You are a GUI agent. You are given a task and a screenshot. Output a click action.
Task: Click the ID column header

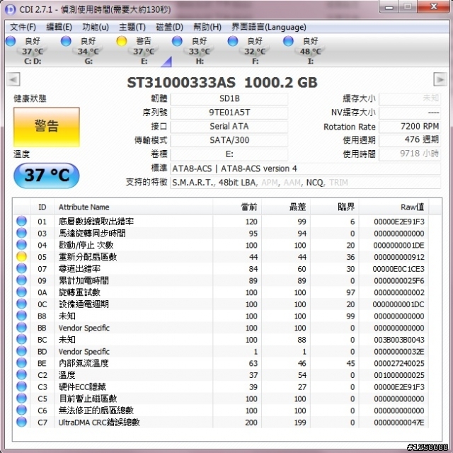pos(42,207)
